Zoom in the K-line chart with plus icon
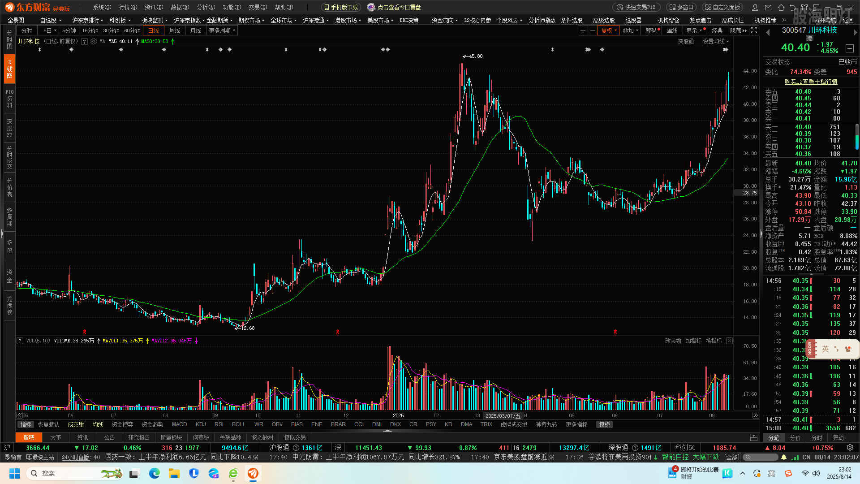Screen dimensions: 860x484 point(583,30)
